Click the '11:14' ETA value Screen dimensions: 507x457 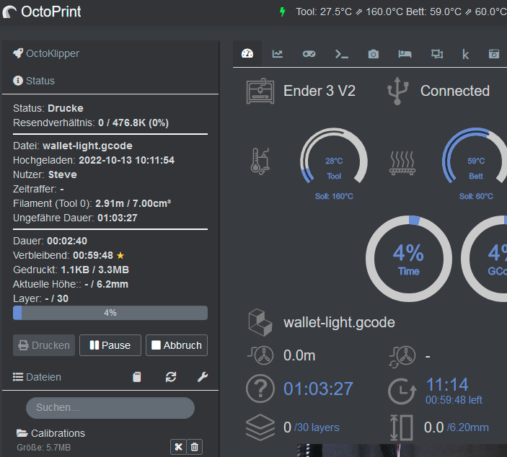tap(447, 385)
